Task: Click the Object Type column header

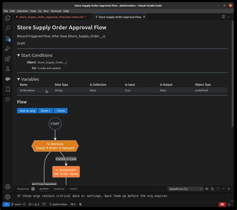Action: (203, 85)
